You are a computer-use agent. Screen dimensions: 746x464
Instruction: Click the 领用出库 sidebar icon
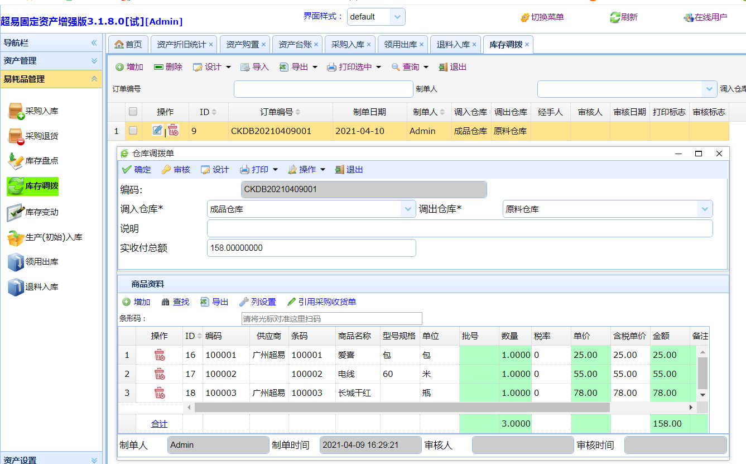pos(16,262)
